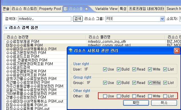Sort by the 리소스 논리명 column header
Viewport: 181px width, 110px height.
45,37
